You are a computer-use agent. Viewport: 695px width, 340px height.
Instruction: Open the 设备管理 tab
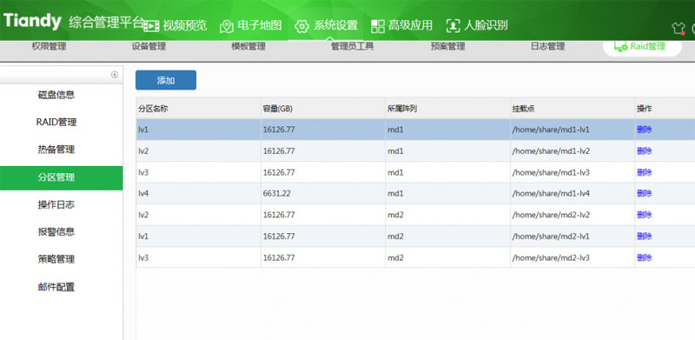[149, 46]
